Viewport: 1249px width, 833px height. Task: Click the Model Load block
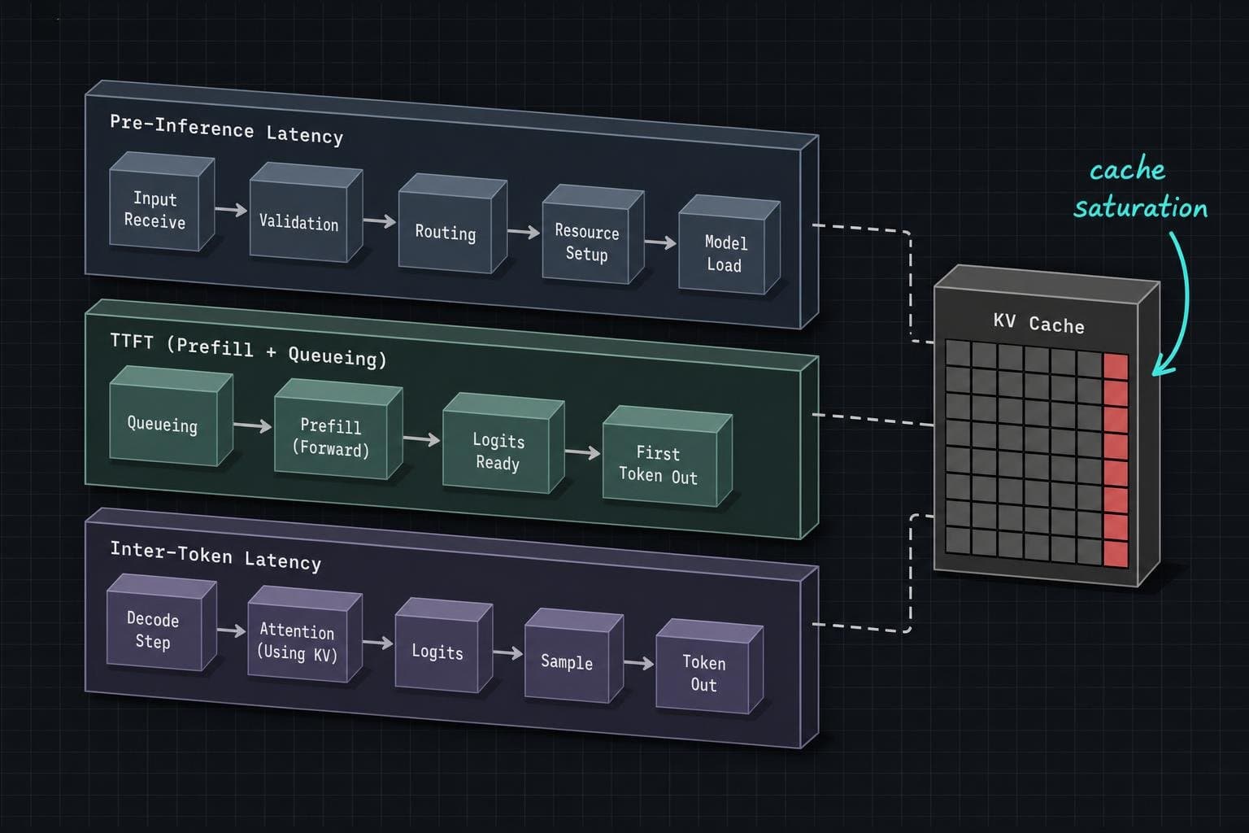tap(729, 244)
